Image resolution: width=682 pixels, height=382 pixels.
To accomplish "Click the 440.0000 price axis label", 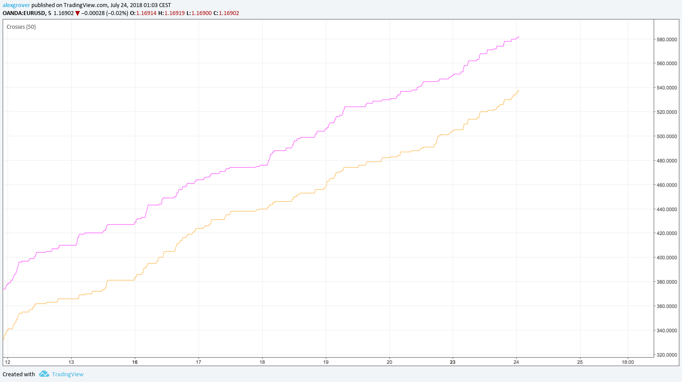I will point(667,210).
